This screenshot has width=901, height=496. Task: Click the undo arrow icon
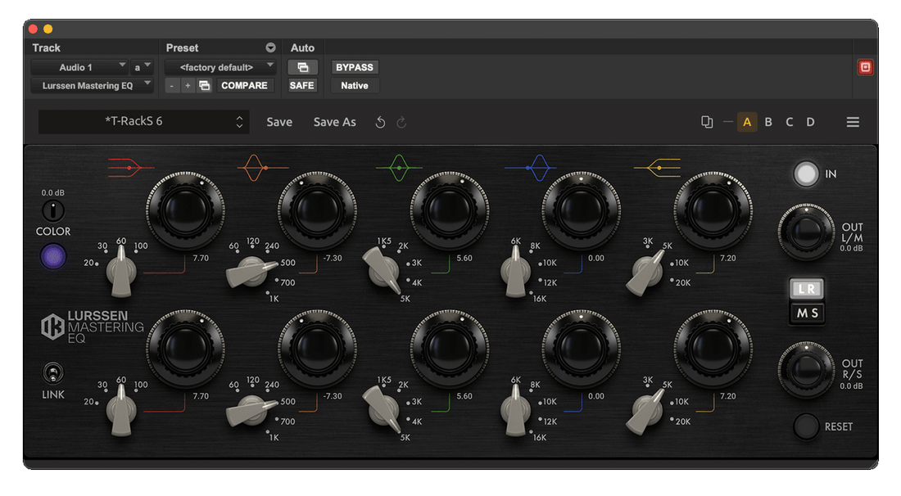click(x=380, y=122)
